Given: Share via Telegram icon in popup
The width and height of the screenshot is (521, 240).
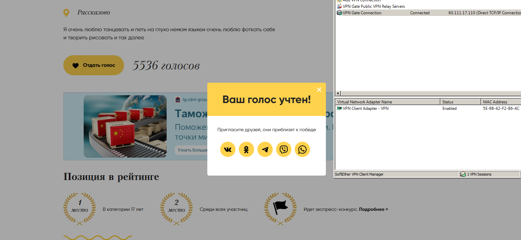Looking at the screenshot, I should tap(265, 149).
